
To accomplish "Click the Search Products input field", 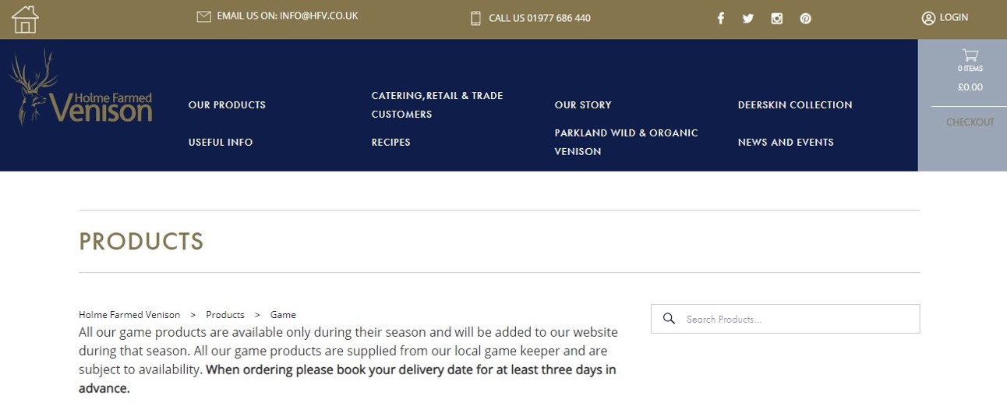I will coord(795,319).
